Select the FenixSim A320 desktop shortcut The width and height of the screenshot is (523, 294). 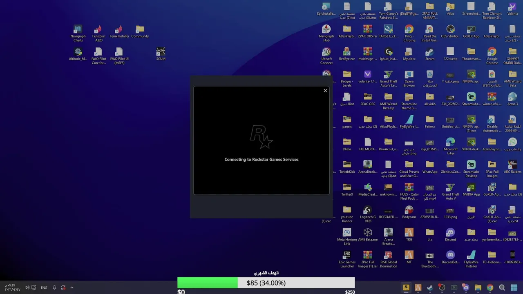pyautogui.click(x=99, y=33)
